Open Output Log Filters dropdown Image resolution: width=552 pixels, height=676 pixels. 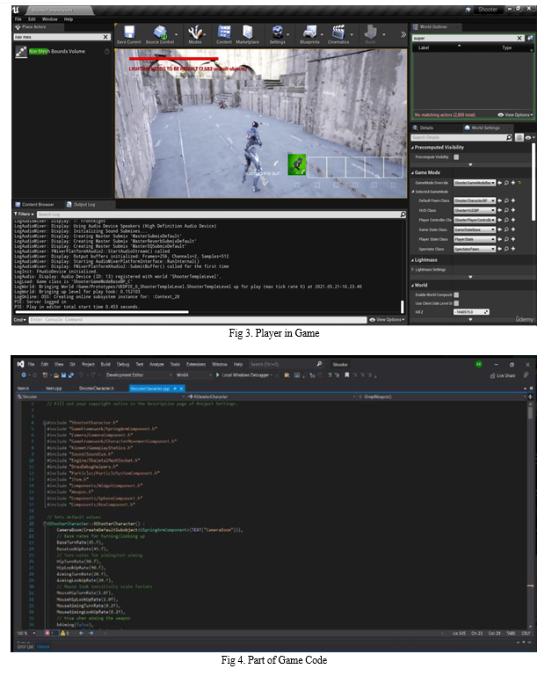tap(24, 214)
